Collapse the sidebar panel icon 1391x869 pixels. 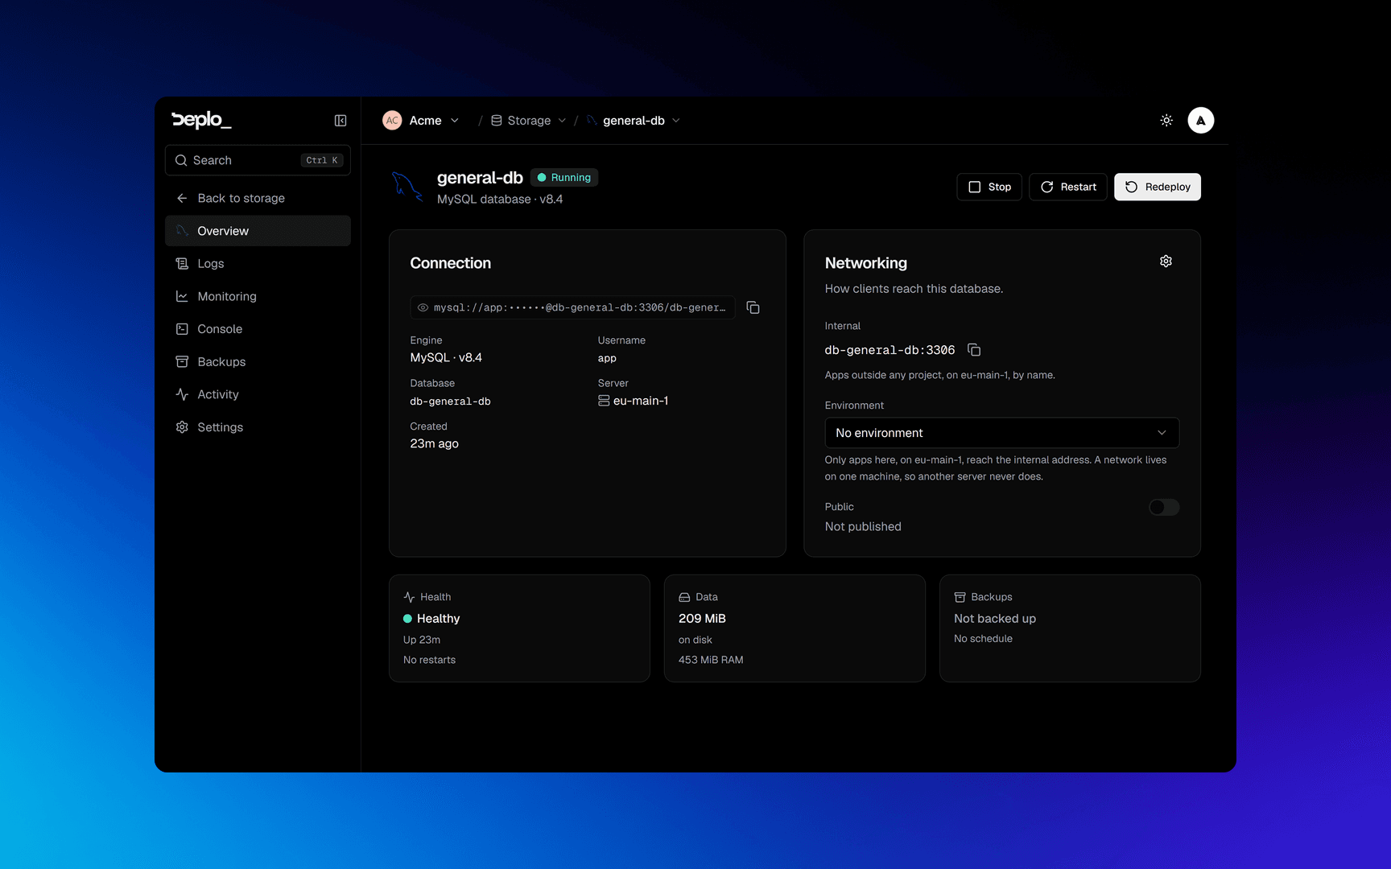tap(341, 121)
